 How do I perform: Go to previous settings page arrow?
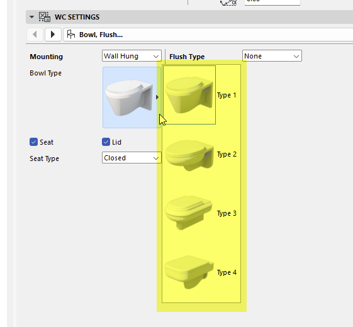tap(35, 35)
